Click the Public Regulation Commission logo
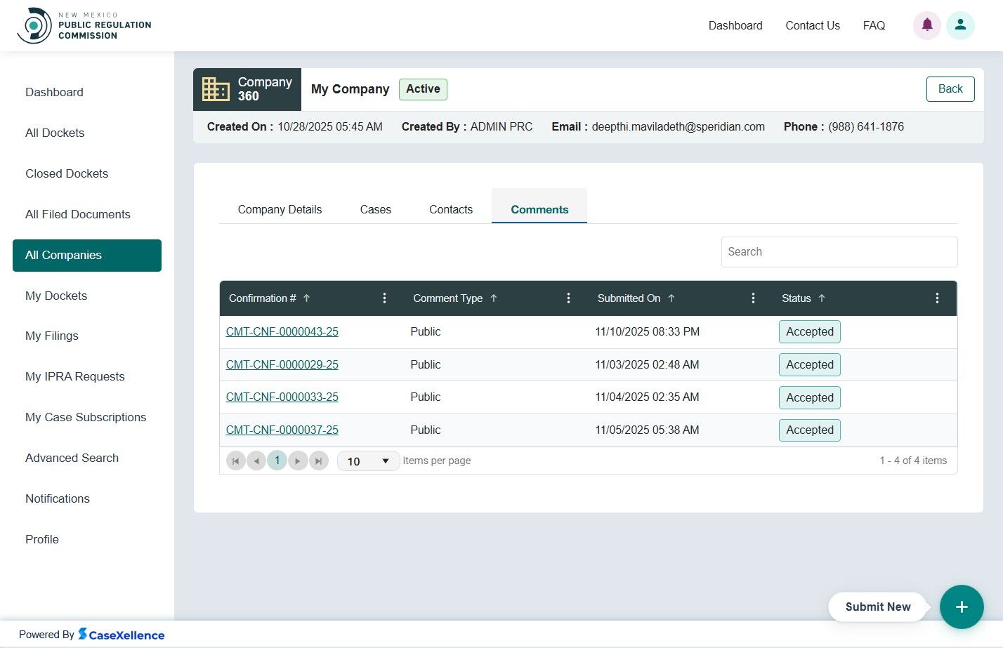Viewport: 1003px width, 648px height. (84, 25)
